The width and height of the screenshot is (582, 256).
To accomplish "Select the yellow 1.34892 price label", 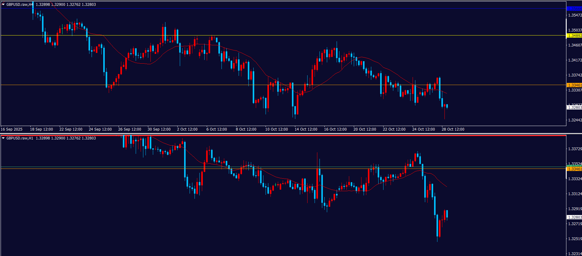I will click(x=574, y=36).
